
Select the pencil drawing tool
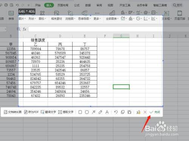[x=100, y=112]
